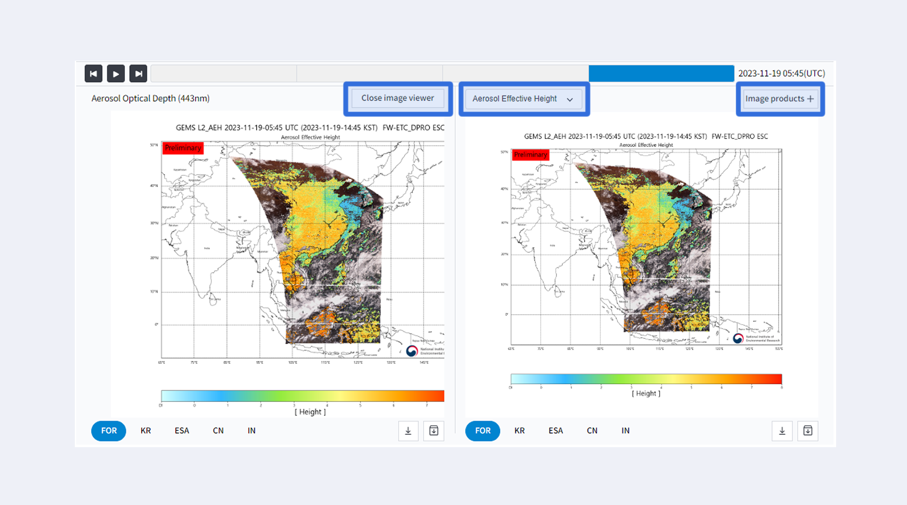
Task: Select FOR tab under the left image
Action: [x=109, y=431]
